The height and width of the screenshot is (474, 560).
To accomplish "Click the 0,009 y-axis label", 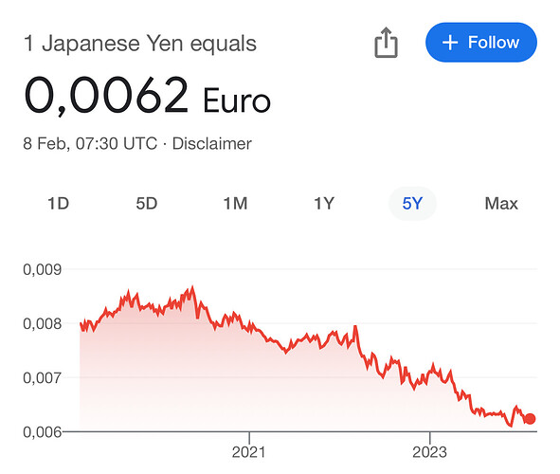I will pyautogui.click(x=42, y=269).
